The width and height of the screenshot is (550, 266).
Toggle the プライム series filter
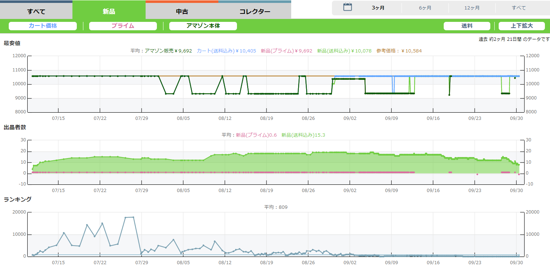pyautogui.click(x=123, y=26)
